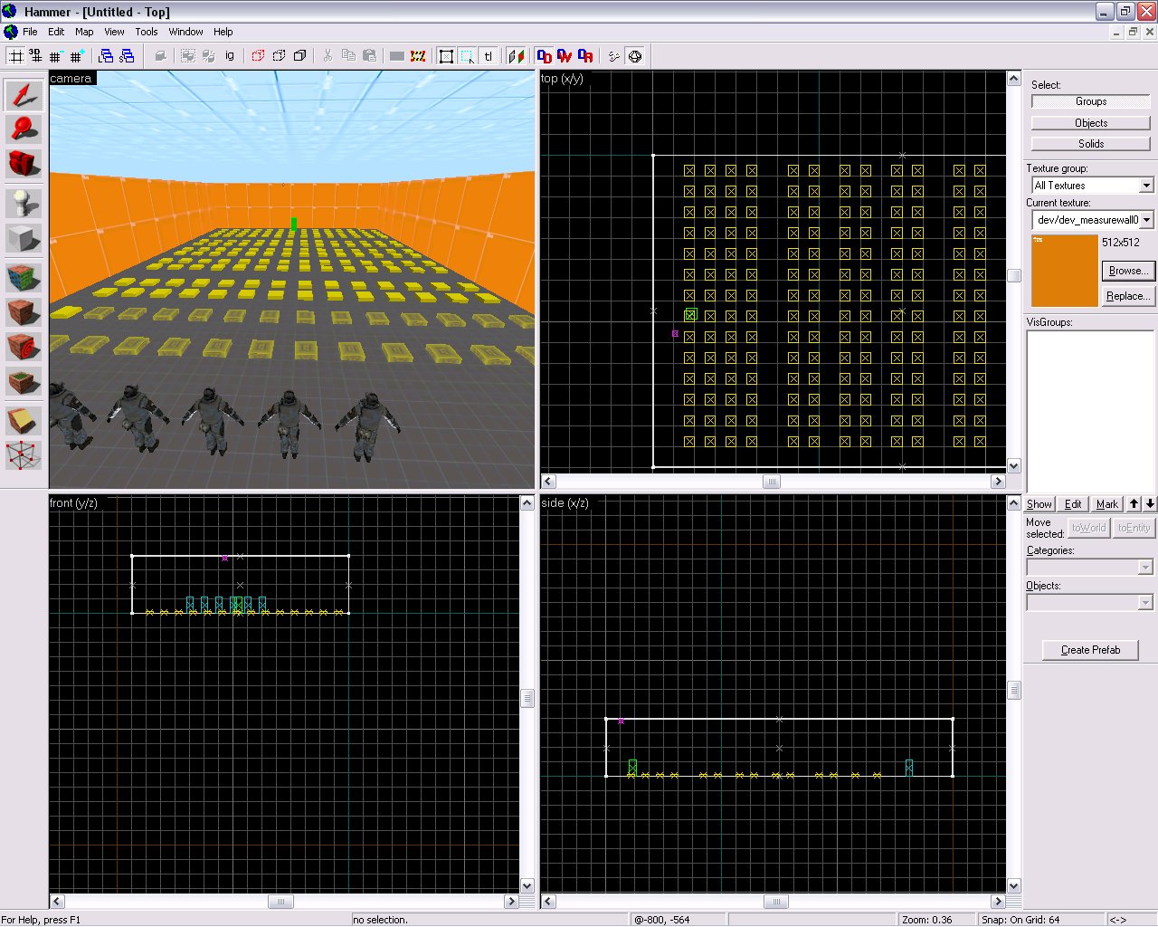Click the Edit Cordon Bounds striped icon
Image resolution: width=1158 pixels, height=927 pixels.
(x=418, y=56)
